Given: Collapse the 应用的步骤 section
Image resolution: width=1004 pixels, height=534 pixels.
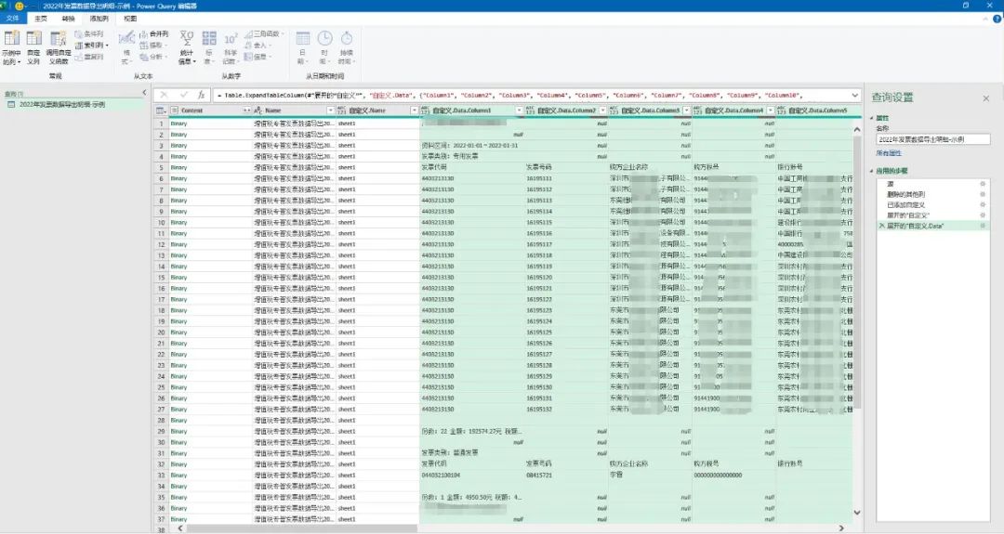Looking at the screenshot, I should (x=872, y=172).
